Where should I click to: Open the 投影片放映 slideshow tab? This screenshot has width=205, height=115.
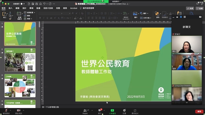[x=48, y=8]
